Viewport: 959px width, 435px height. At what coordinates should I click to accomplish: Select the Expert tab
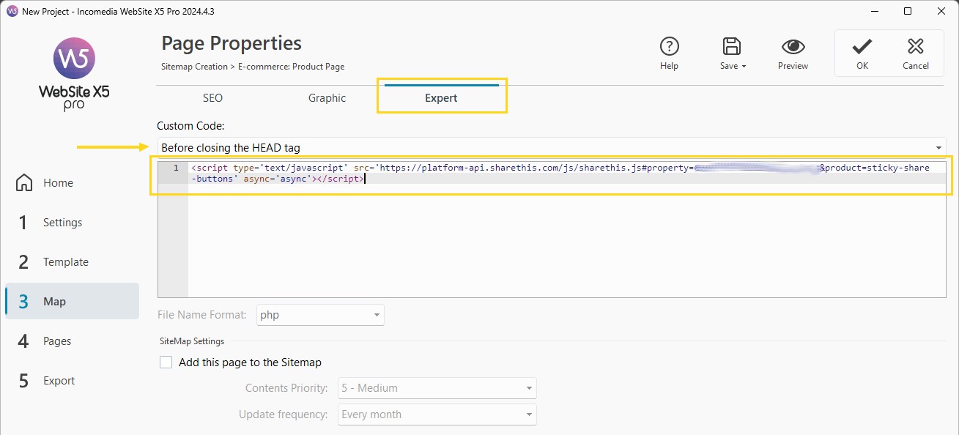(441, 98)
